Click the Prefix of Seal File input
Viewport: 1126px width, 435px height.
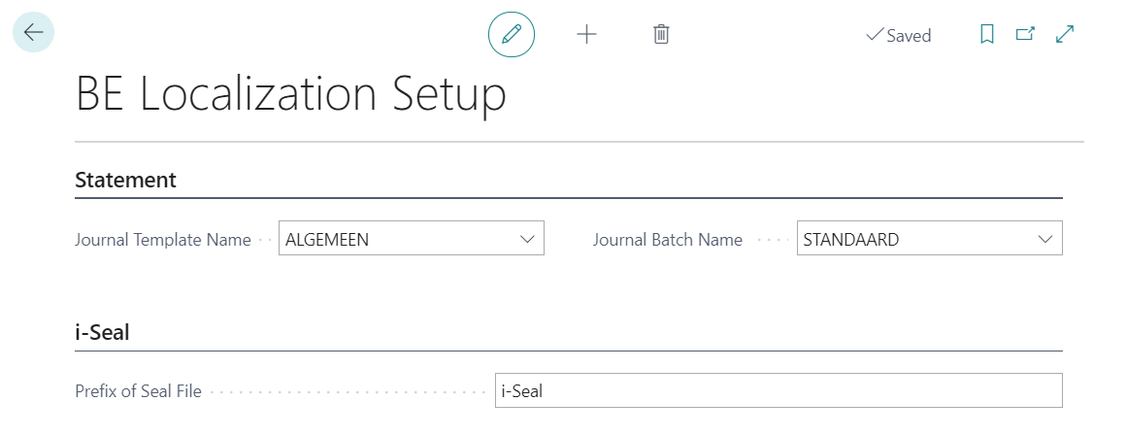pos(778,391)
